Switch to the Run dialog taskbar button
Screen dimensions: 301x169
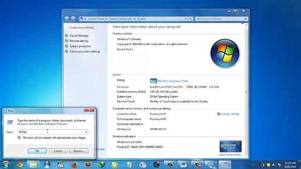tap(225, 165)
